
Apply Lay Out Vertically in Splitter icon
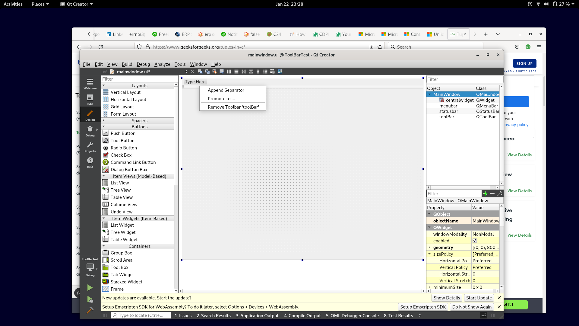(x=251, y=72)
